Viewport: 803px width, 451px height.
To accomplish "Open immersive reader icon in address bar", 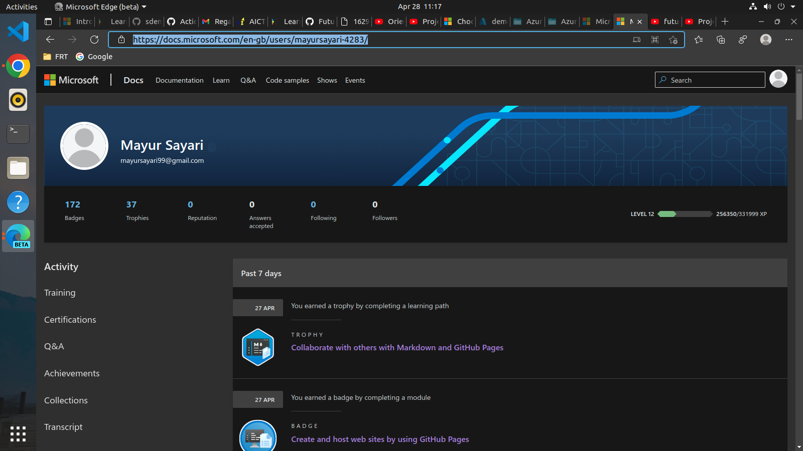I will (x=636, y=40).
